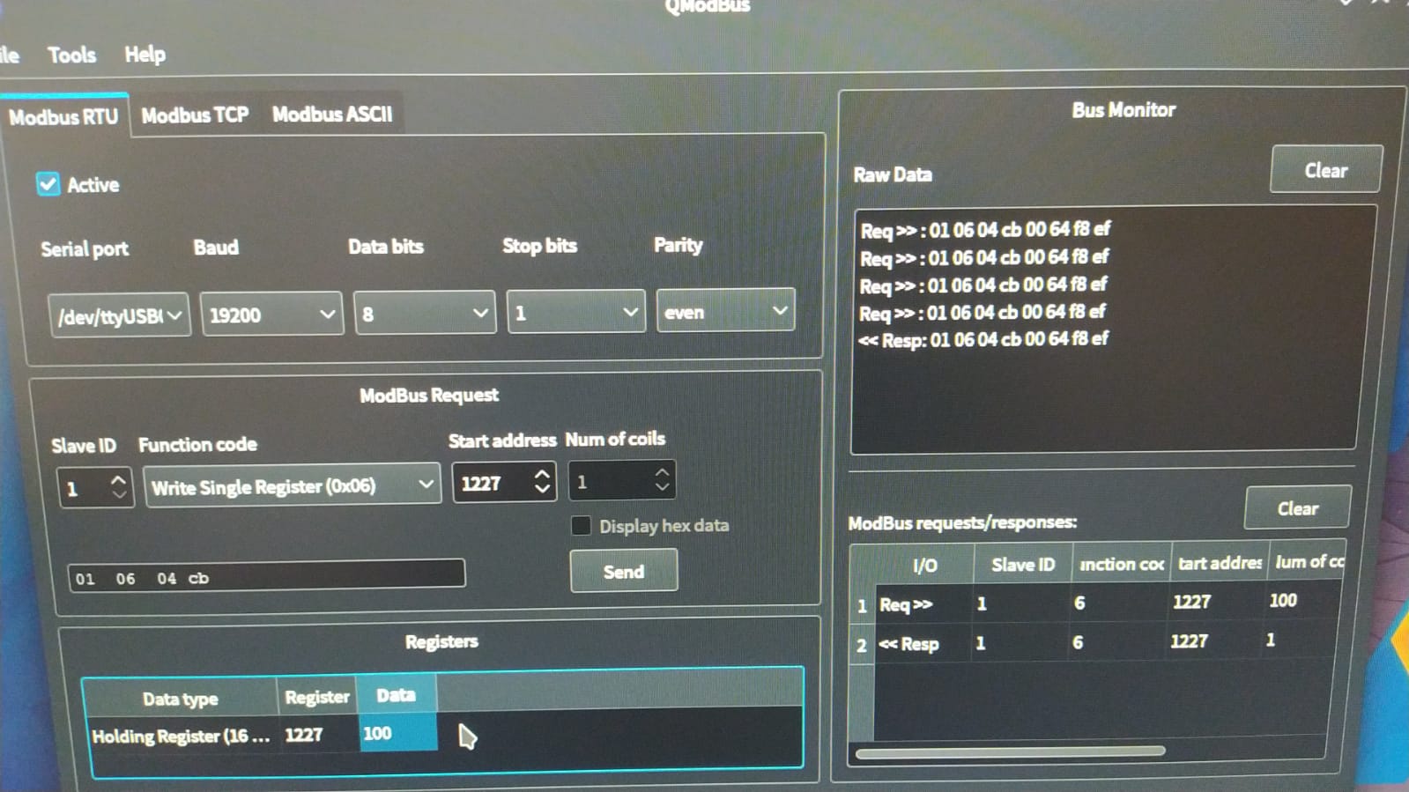Click value 100 in the Req row
Screen dimensions: 1409x792
tap(1282, 600)
